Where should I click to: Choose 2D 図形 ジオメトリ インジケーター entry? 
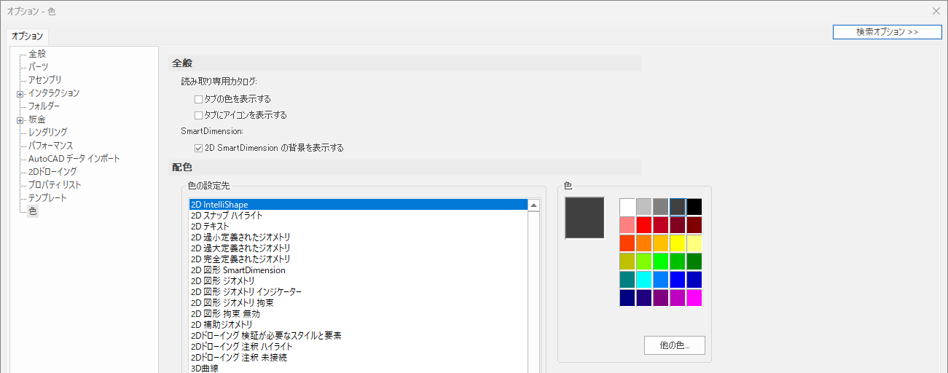pyautogui.click(x=359, y=292)
